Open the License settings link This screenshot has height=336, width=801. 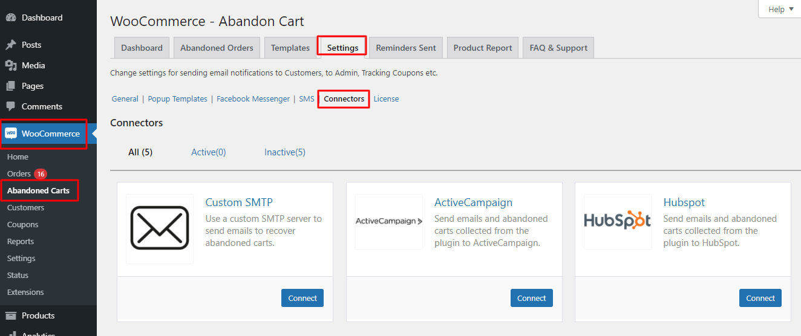click(386, 99)
